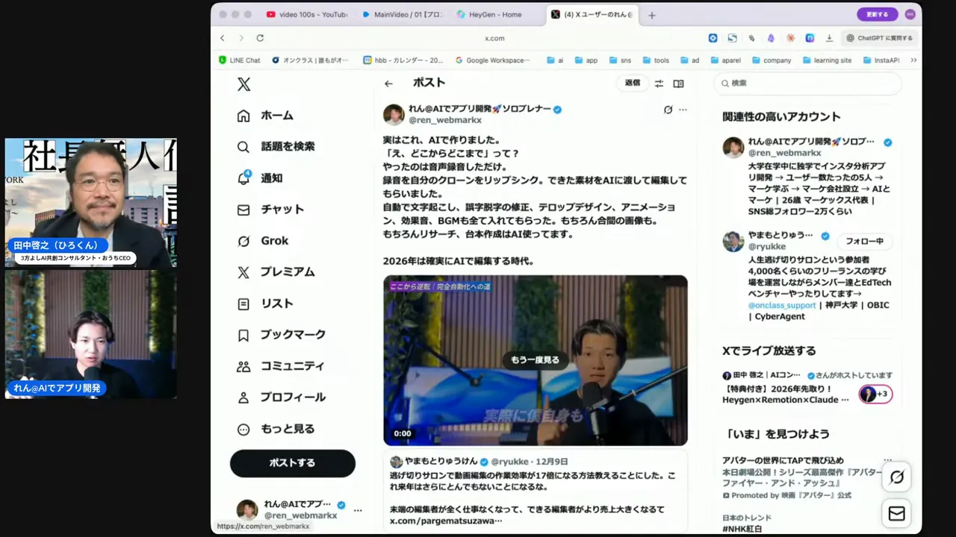Click the Grok actions icon on the post
Viewport: 956px width, 537px height.
click(x=667, y=109)
